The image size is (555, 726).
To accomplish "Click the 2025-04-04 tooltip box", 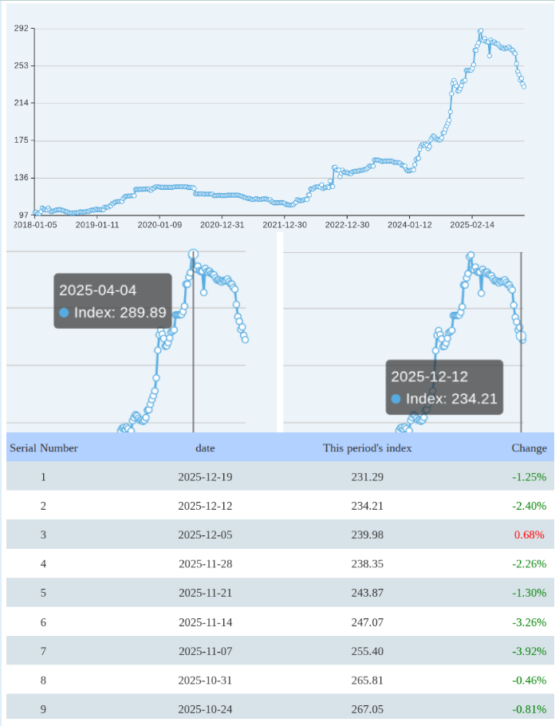I will click(x=112, y=301).
